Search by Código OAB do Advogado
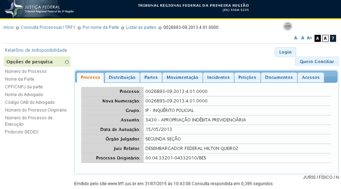This screenshot has width=341, height=189. tap(30, 102)
